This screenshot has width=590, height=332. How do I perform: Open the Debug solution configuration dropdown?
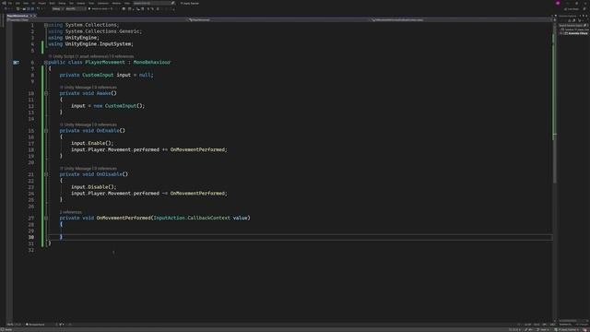click(x=57, y=8)
